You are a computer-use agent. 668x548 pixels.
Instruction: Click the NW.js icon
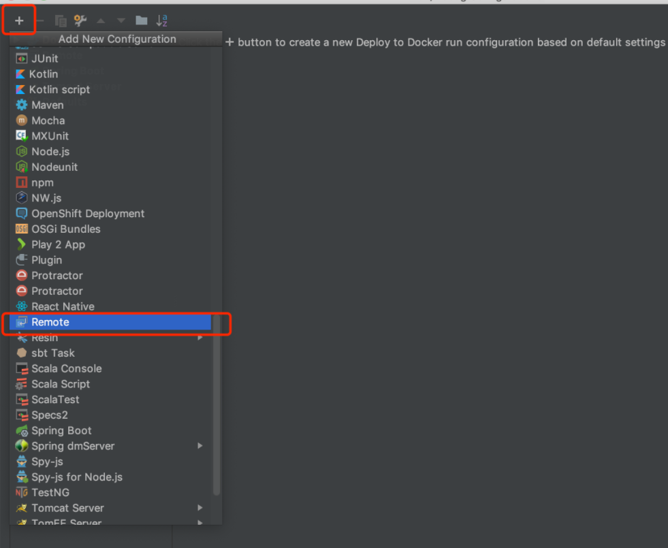tap(21, 198)
